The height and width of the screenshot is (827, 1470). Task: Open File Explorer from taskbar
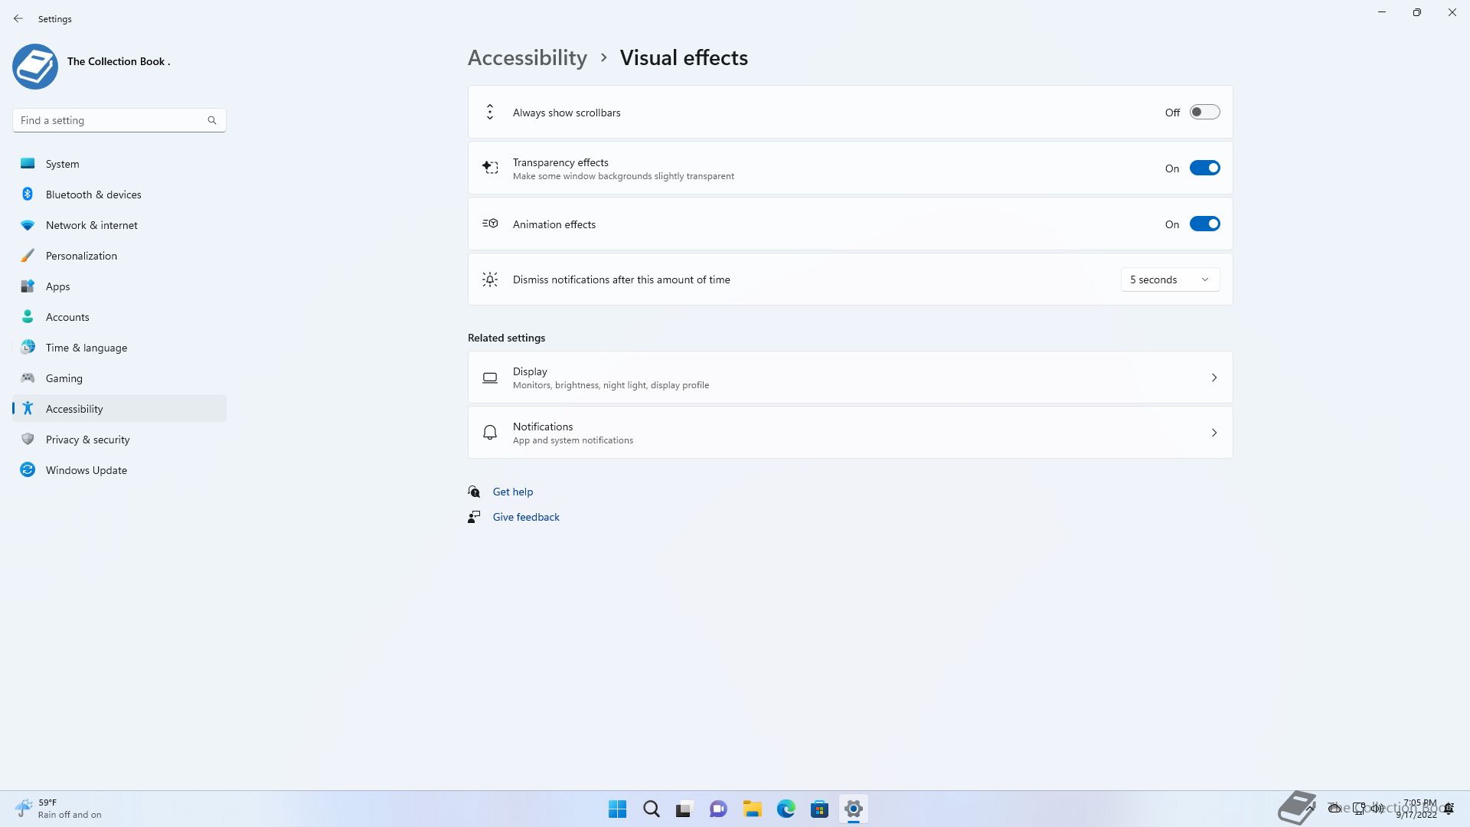tap(752, 809)
